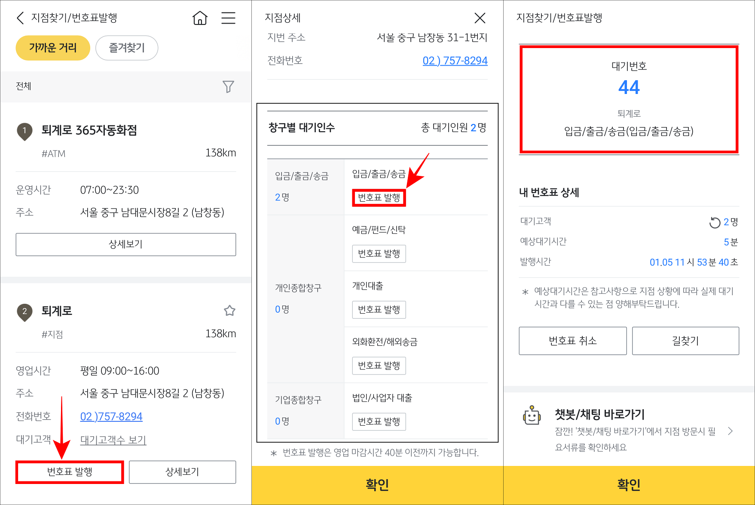Viewport: 755px width, 505px height.
Task: Open the hamburger menu at top right
Action: tap(228, 18)
